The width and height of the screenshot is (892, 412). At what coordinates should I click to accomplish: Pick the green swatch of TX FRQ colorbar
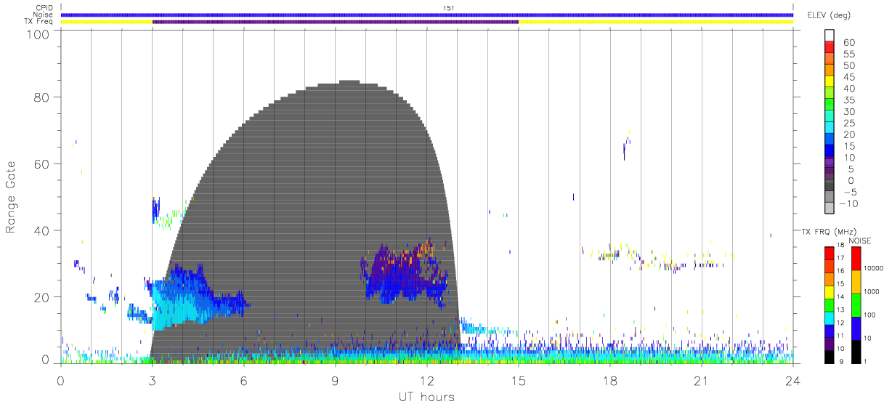pyautogui.click(x=830, y=304)
